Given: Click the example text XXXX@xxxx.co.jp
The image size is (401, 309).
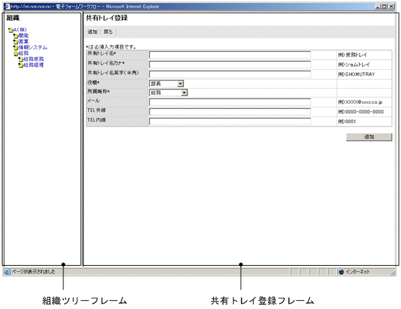Looking at the screenshot, I should pos(364,102).
